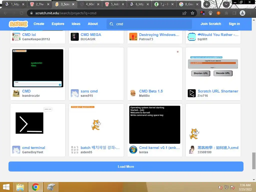Open Patrosi73 user avatar
256x192 pixels.
[133, 36]
